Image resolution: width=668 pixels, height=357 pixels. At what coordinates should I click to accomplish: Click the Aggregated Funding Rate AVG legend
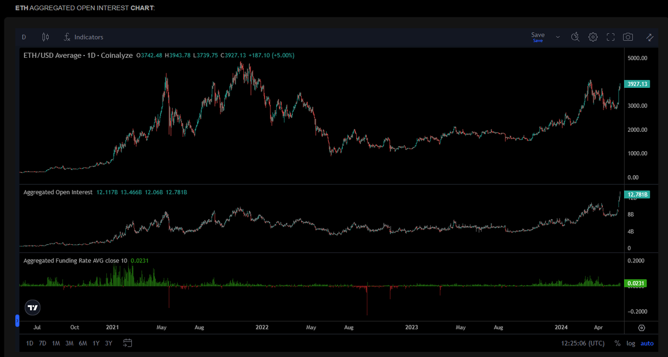tap(76, 260)
